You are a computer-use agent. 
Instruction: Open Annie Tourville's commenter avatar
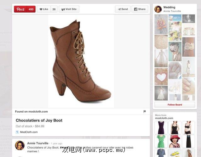[x=20, y=145]
